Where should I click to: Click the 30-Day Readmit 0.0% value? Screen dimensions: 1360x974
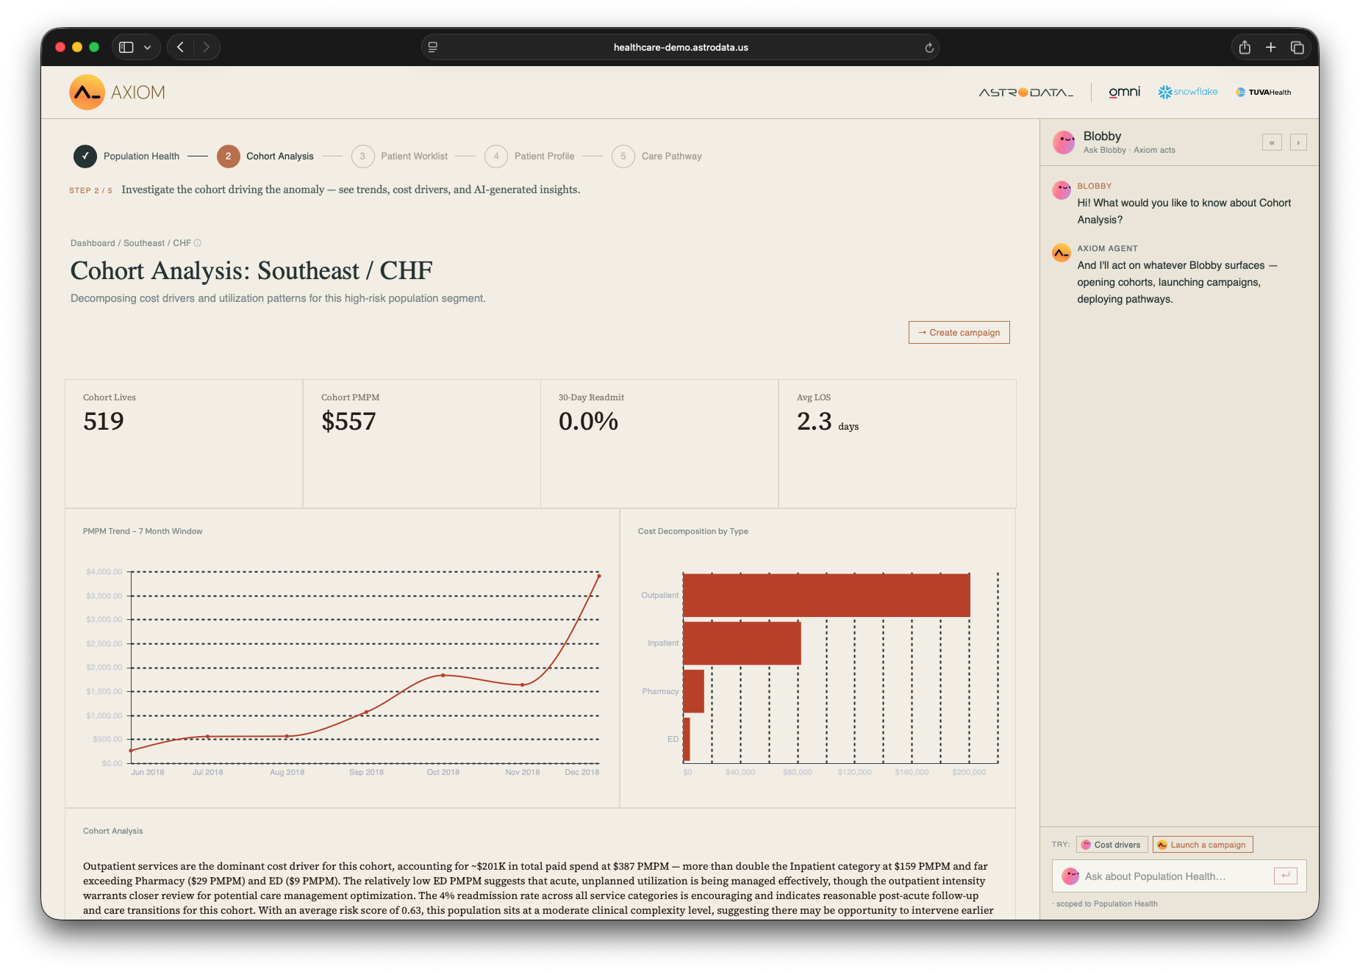pos(588,422)
